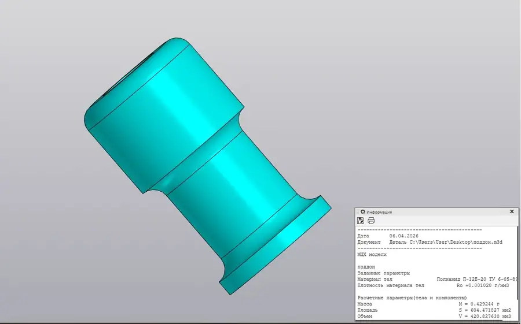
Task: Print the information report
Action: [371, 221]
